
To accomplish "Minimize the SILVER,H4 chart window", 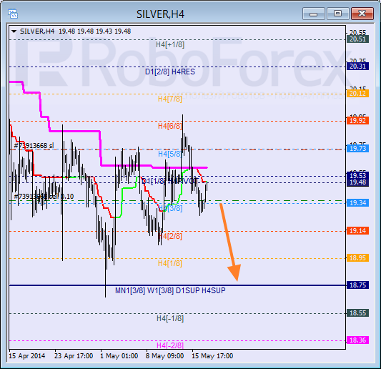I will [x=314, y=14].
